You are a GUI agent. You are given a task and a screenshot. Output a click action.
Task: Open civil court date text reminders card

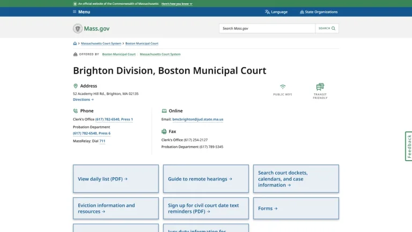click(x=206, y=208)
